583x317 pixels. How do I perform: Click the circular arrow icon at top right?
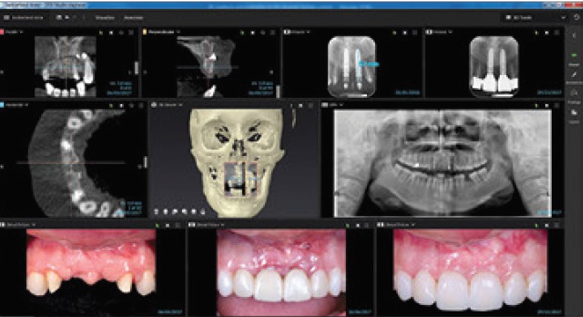pos(576,16)
